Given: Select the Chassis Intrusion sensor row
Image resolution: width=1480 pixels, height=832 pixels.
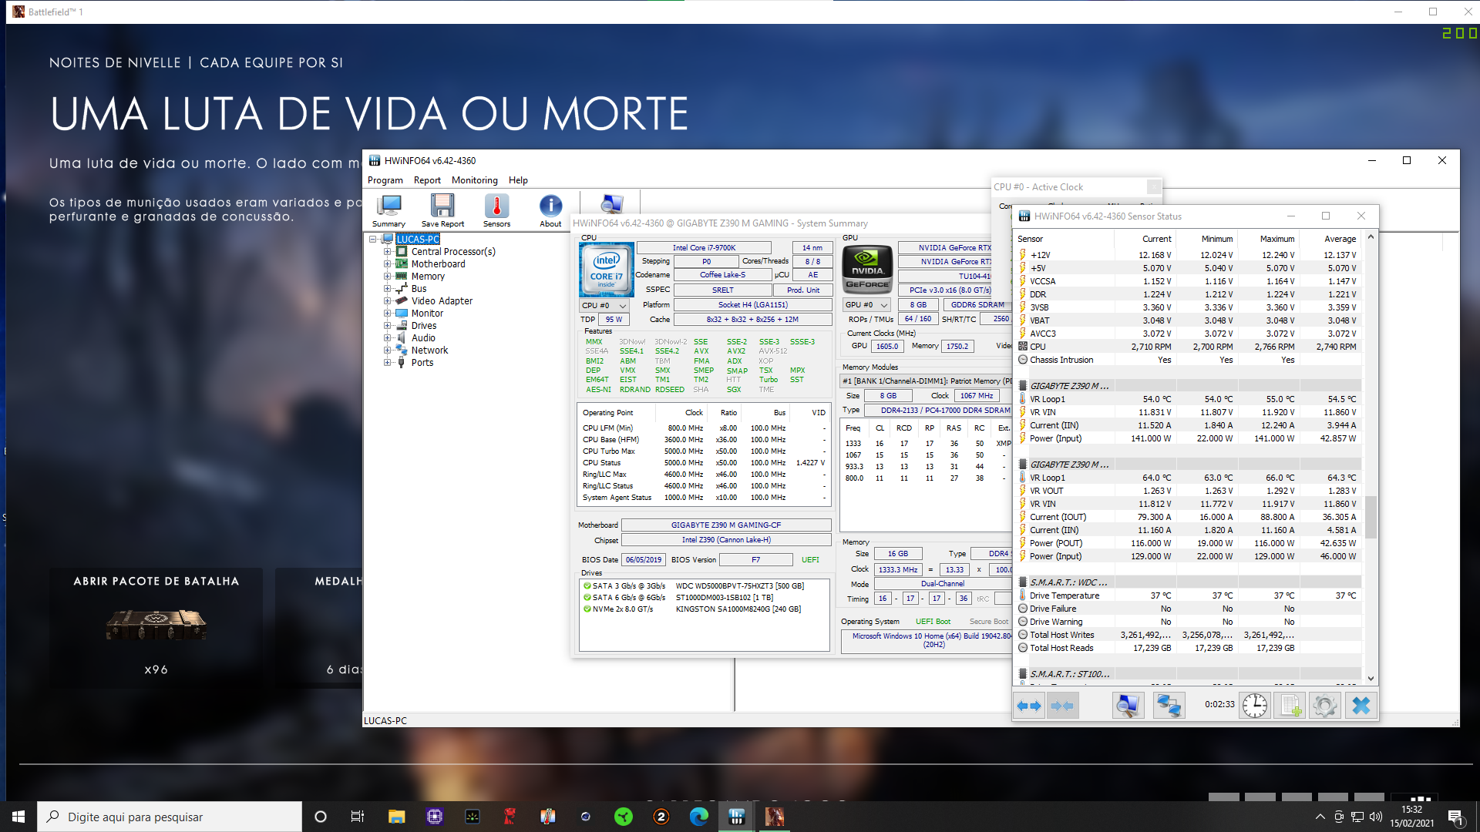Looking at the screenshot, I should (x=1188, y=360).
